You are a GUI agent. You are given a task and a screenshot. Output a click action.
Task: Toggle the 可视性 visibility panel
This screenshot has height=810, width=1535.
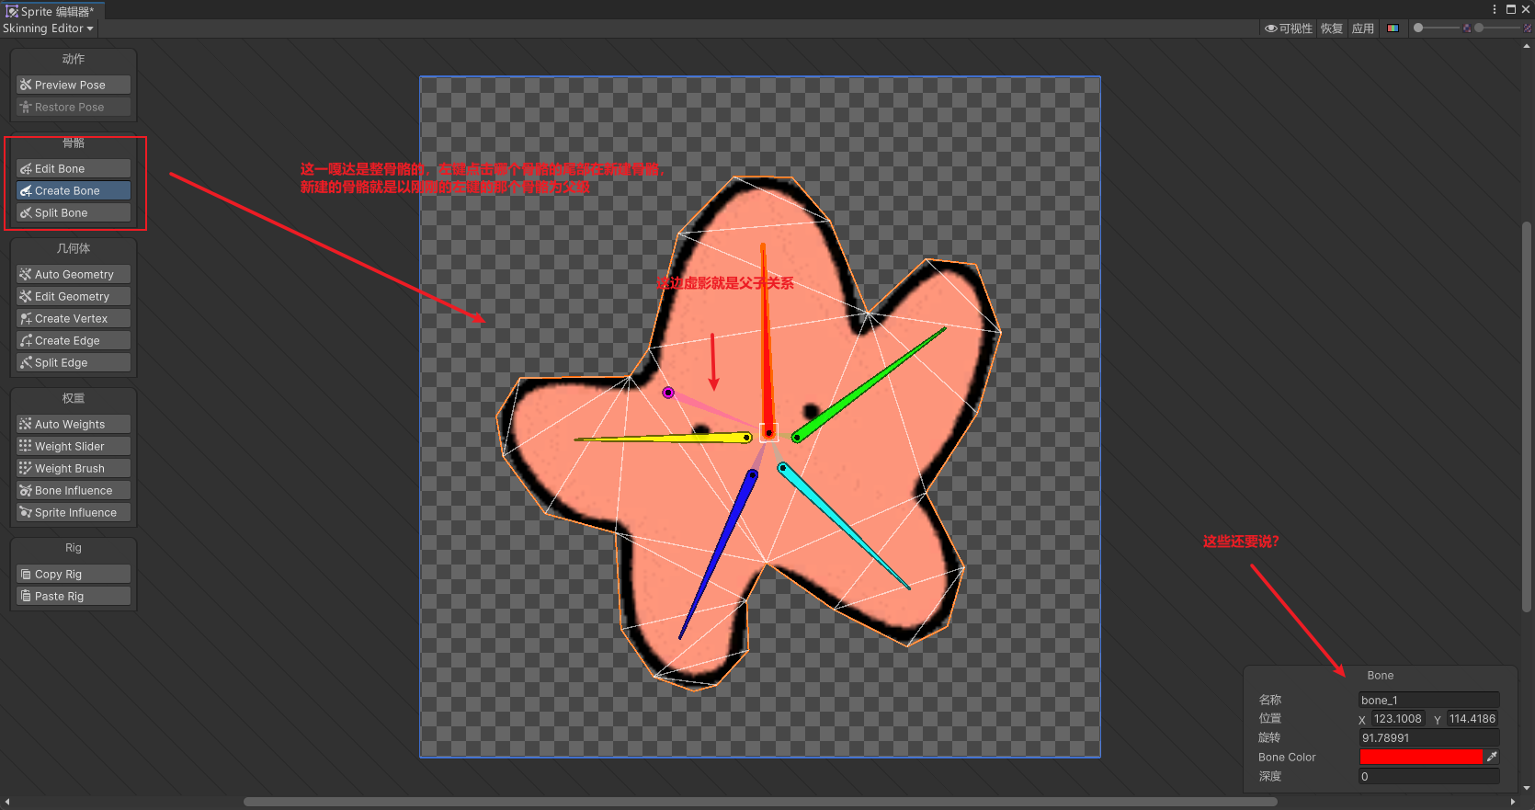1289,29
